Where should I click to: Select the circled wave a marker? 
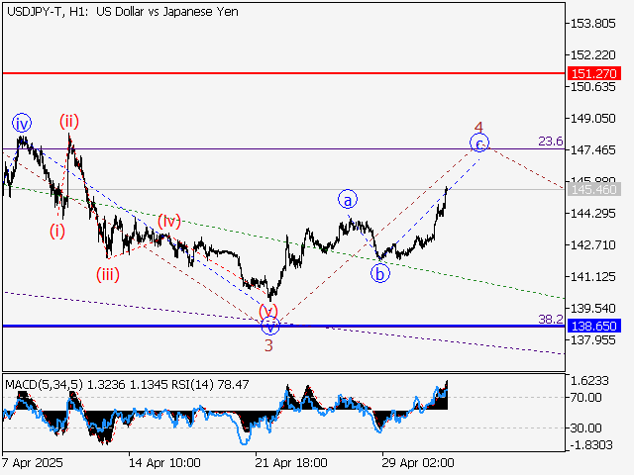(x=348, y=198)
